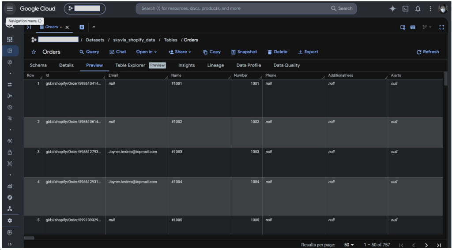
Task: Click the skyvia_shopify_data breadcrumb link
Action: click(134, 40)
